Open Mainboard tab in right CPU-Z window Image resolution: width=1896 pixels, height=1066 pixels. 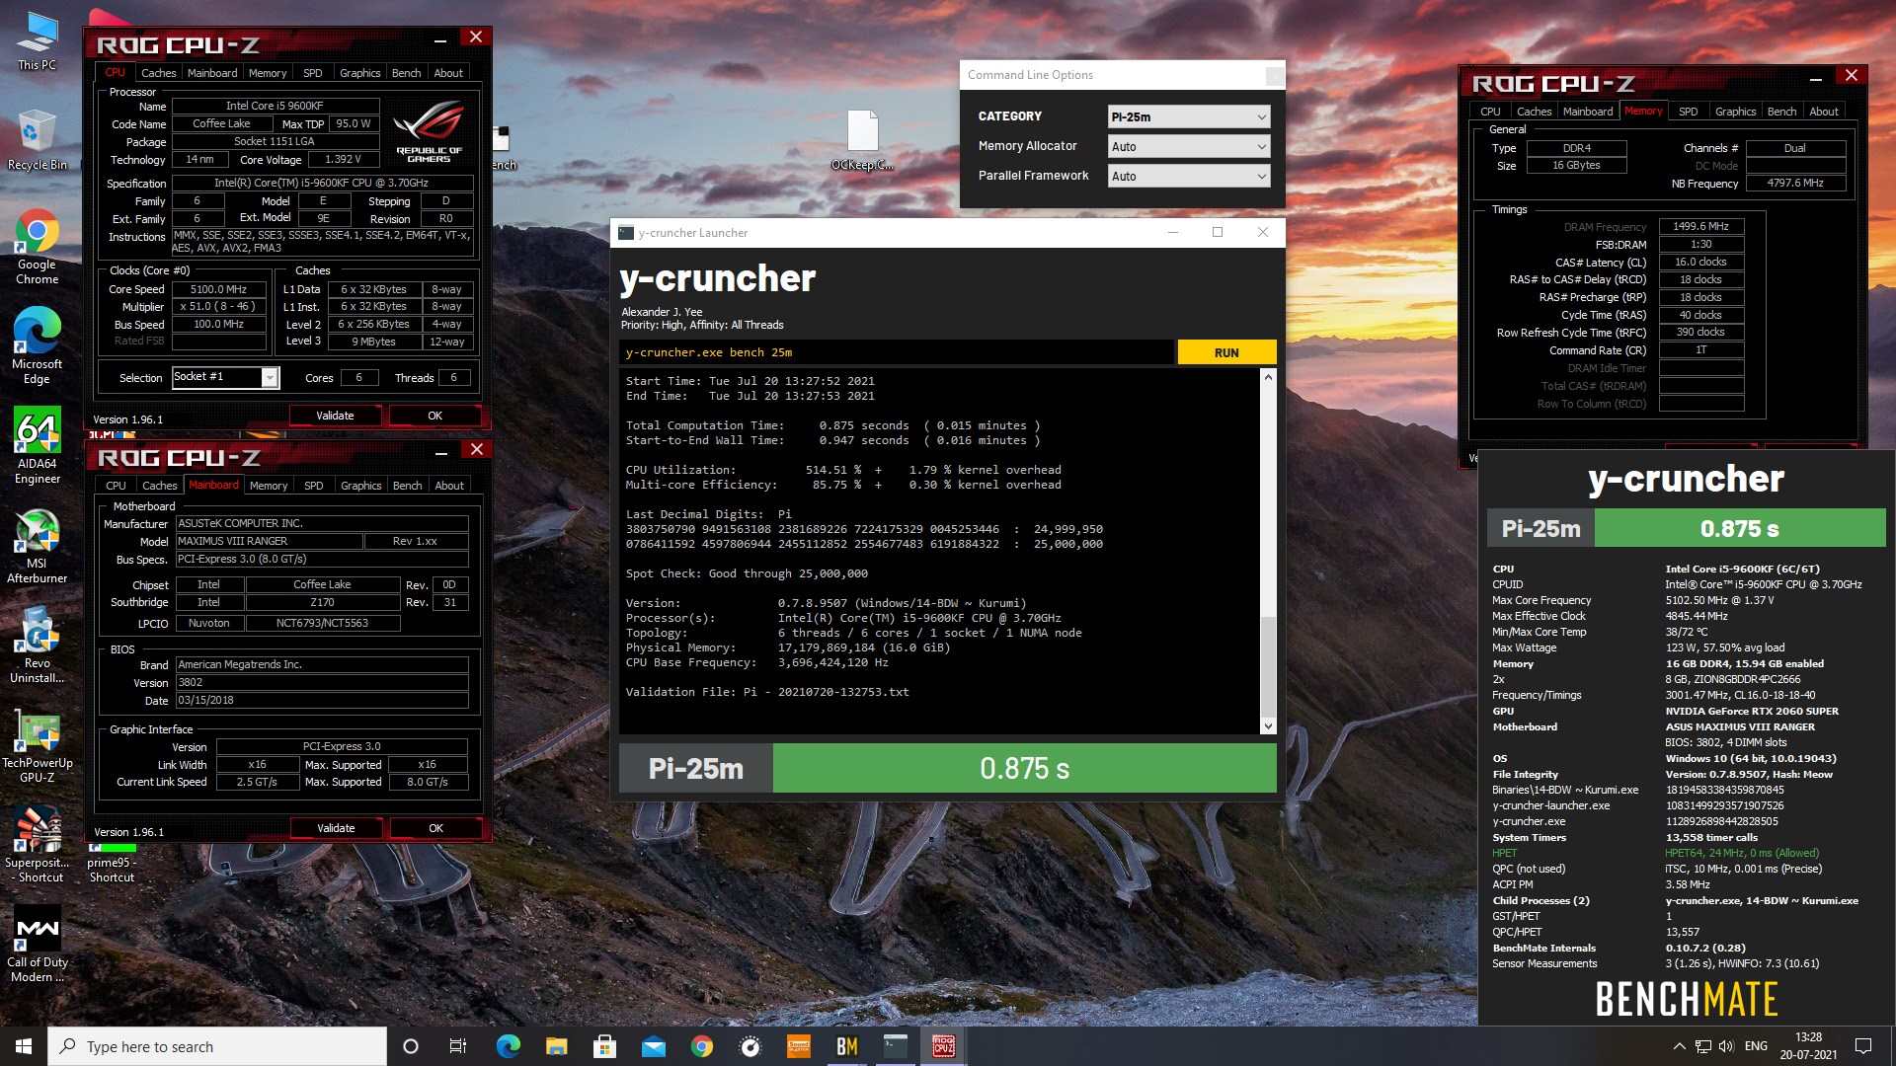click(1588, 112)
